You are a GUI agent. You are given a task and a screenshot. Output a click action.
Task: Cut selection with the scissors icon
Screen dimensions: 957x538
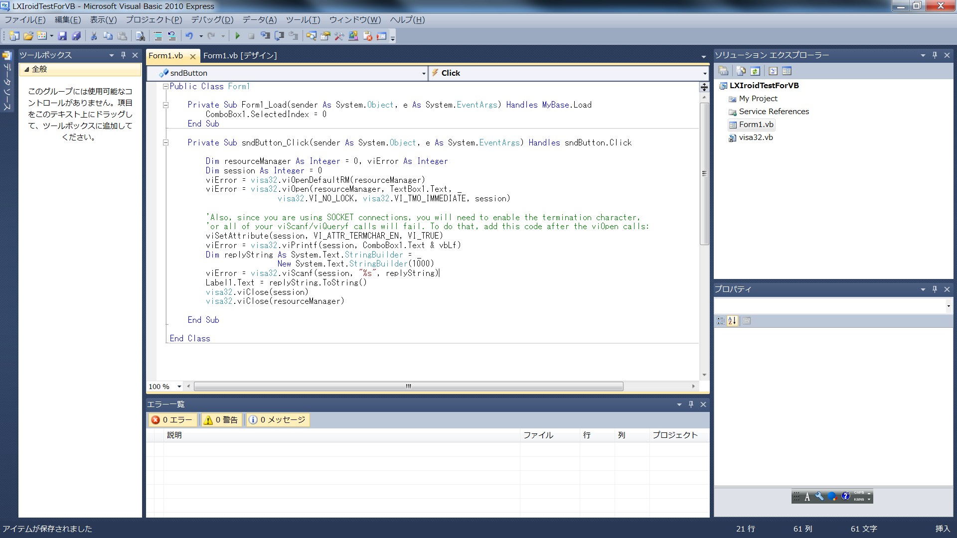[x=94, y=36]
